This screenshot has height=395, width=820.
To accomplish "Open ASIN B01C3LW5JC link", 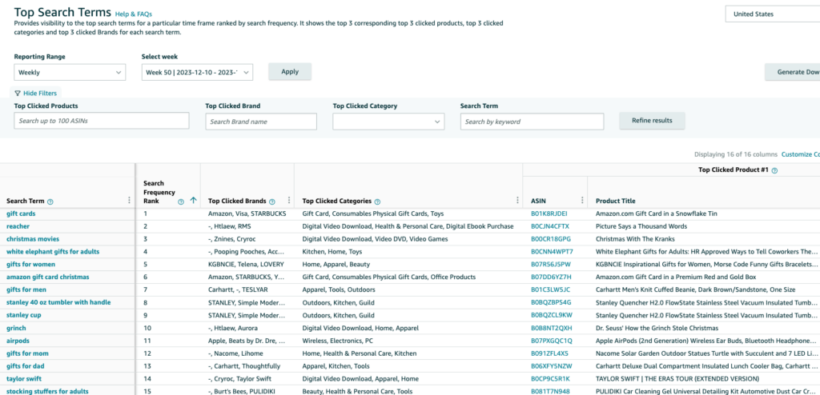I will (x=551, y=289).
